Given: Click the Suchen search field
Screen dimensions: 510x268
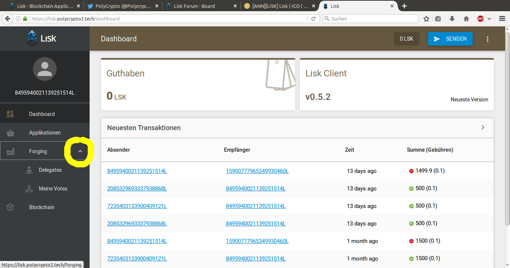Looking at the screenshot, I should (370, 19).
